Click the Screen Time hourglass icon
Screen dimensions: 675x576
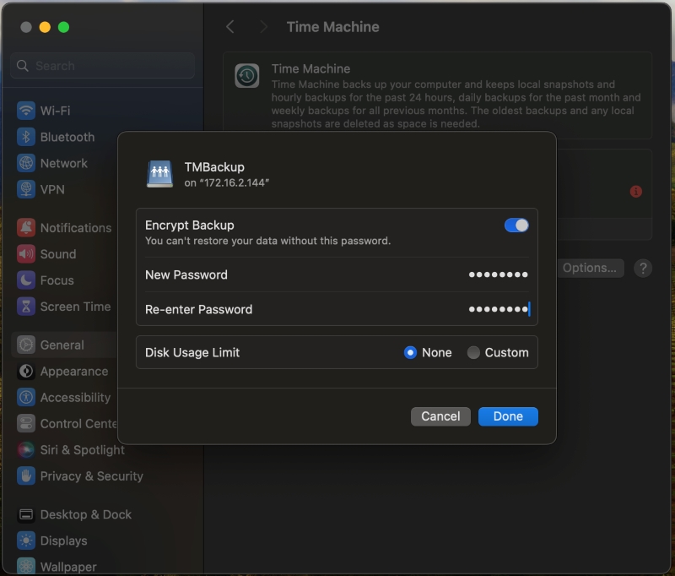click(x=26, y=307)
